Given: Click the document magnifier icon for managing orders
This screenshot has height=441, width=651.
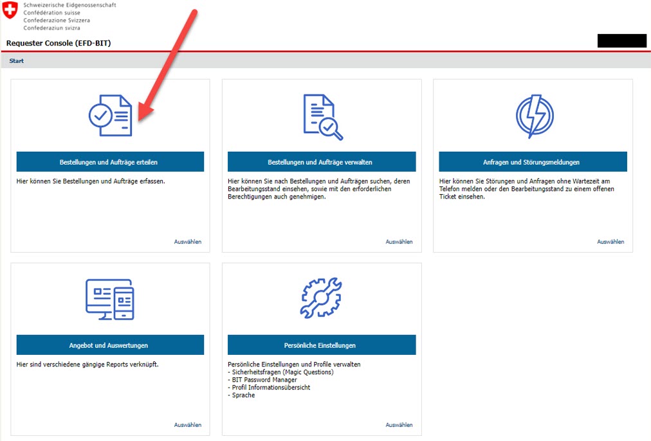Looking at the screenshot, I should coord(324,117).
